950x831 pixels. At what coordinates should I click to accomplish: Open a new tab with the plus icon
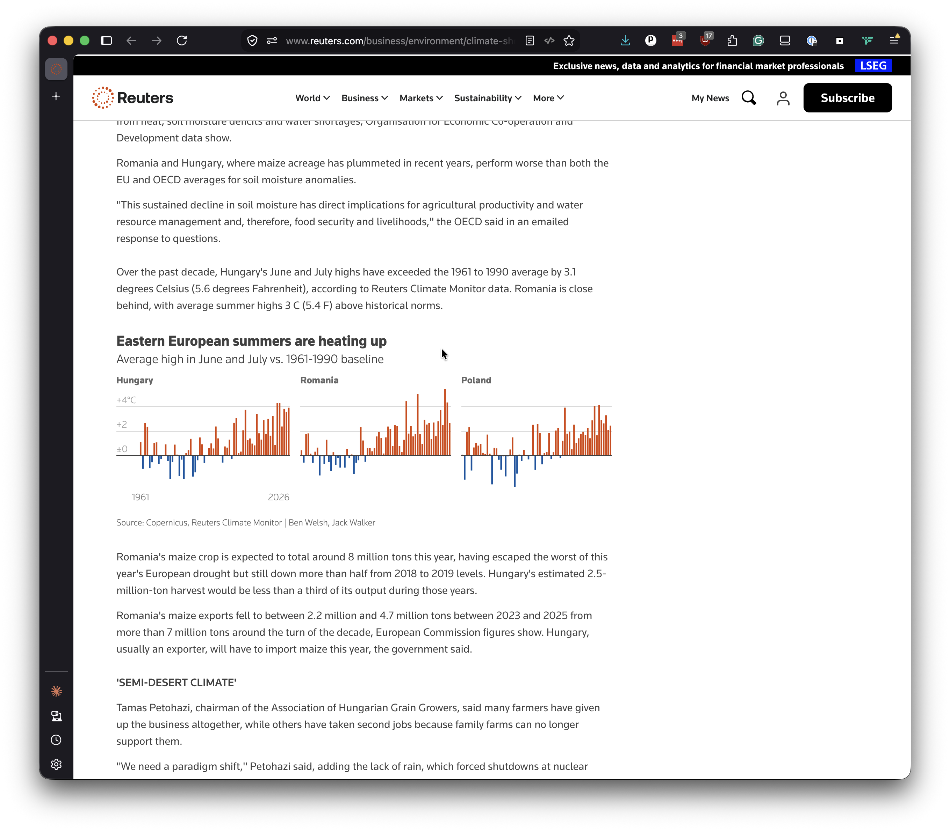tap(56, 96)
